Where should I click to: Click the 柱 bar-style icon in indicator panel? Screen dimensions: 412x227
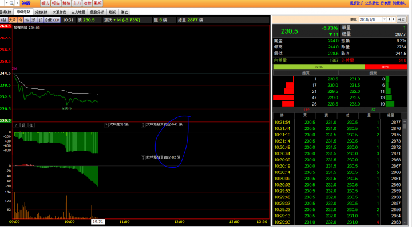pos(31,125)
